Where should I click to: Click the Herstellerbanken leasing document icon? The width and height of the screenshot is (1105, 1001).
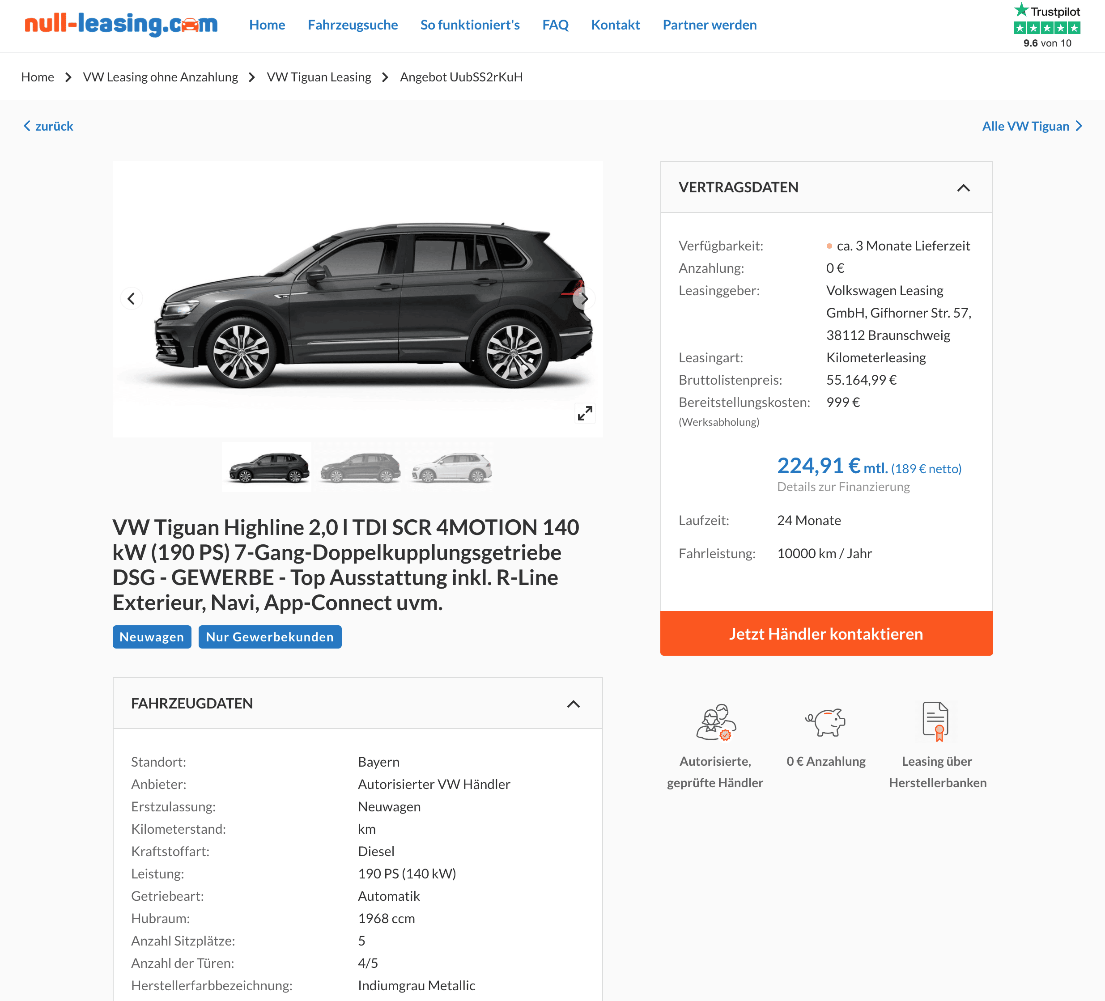[935, 721]
